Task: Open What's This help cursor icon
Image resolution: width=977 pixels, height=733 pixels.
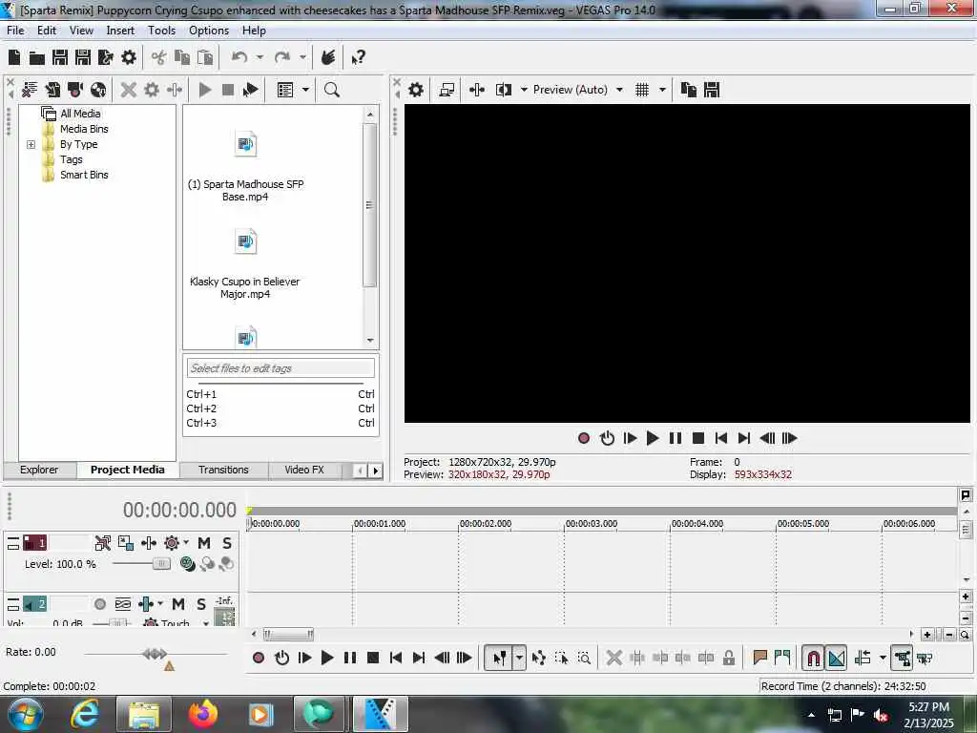Action: click(358, 58)
